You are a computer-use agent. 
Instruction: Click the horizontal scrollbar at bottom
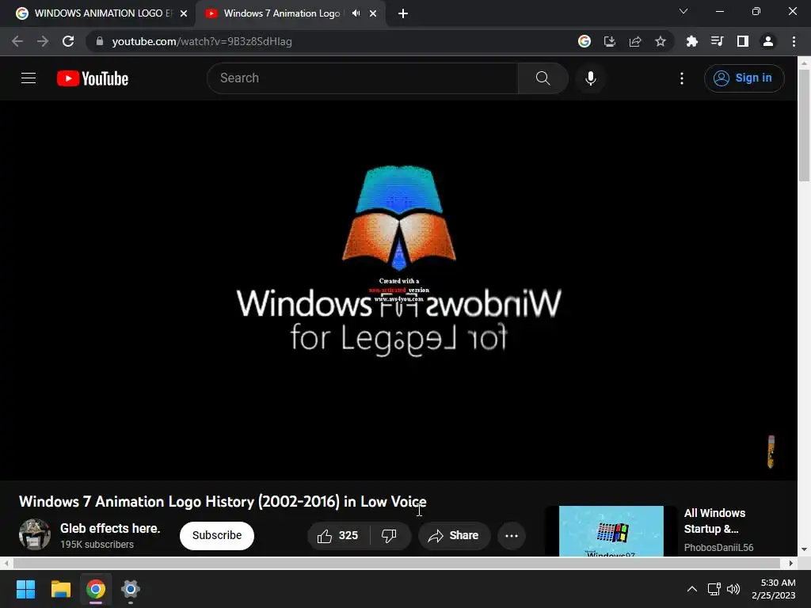tap(396, 563)
